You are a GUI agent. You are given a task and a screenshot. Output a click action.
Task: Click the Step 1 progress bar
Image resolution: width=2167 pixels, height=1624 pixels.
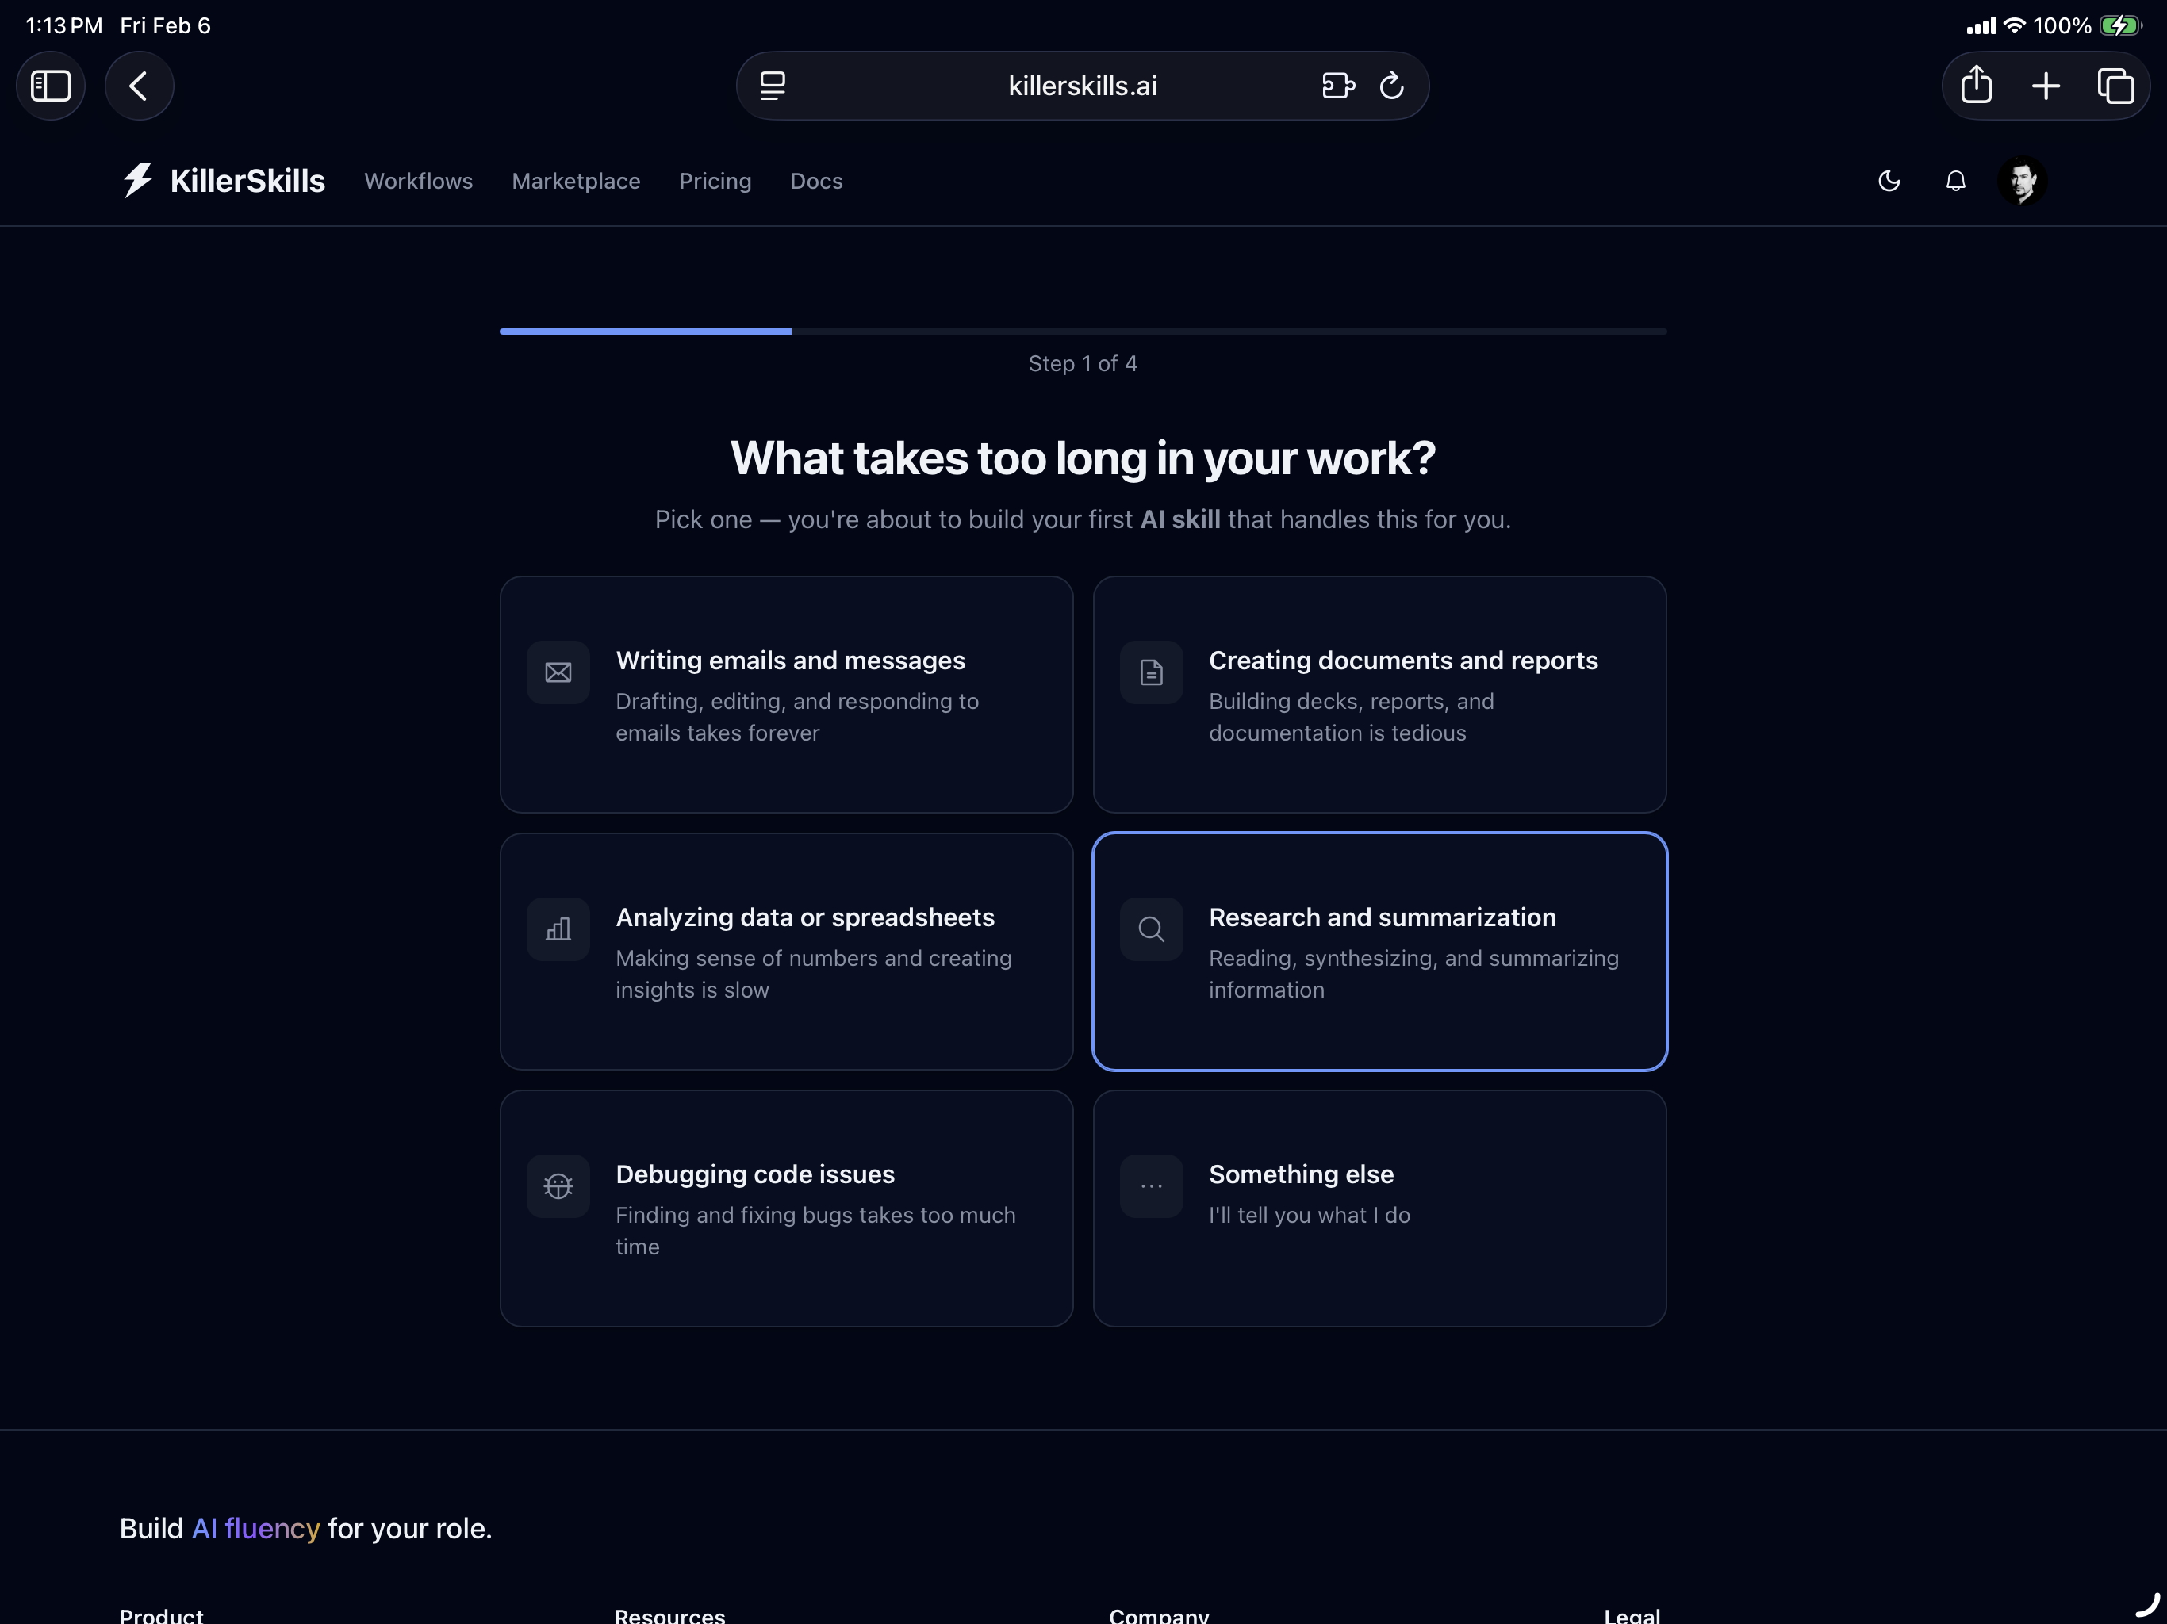(x=645, y=331)
